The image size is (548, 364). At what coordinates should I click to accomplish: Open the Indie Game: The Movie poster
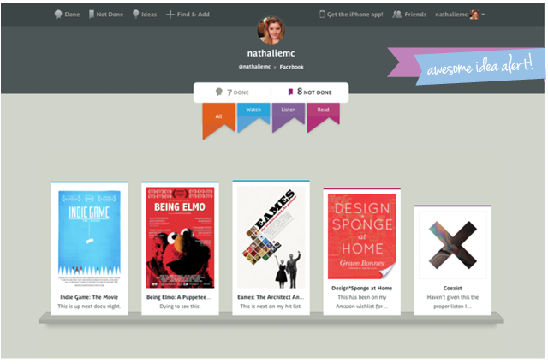[89, 233]
